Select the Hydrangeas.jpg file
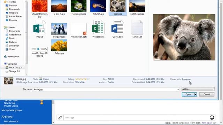This screenshot has width=223, height=125. [x=79, y=8]
